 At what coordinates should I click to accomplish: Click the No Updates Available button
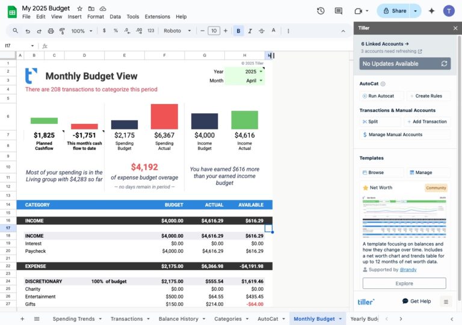pyautogui.click(x=405, y=64)
